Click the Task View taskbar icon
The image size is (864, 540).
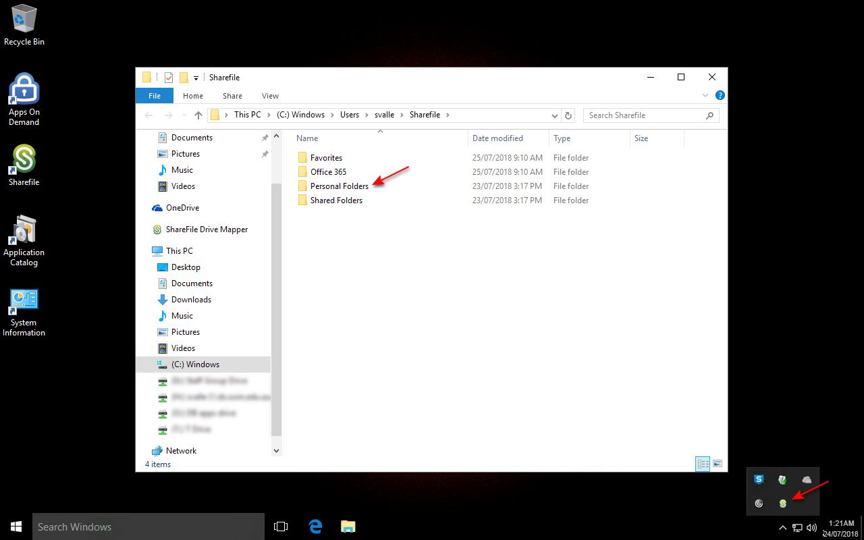tap(281, 526)
